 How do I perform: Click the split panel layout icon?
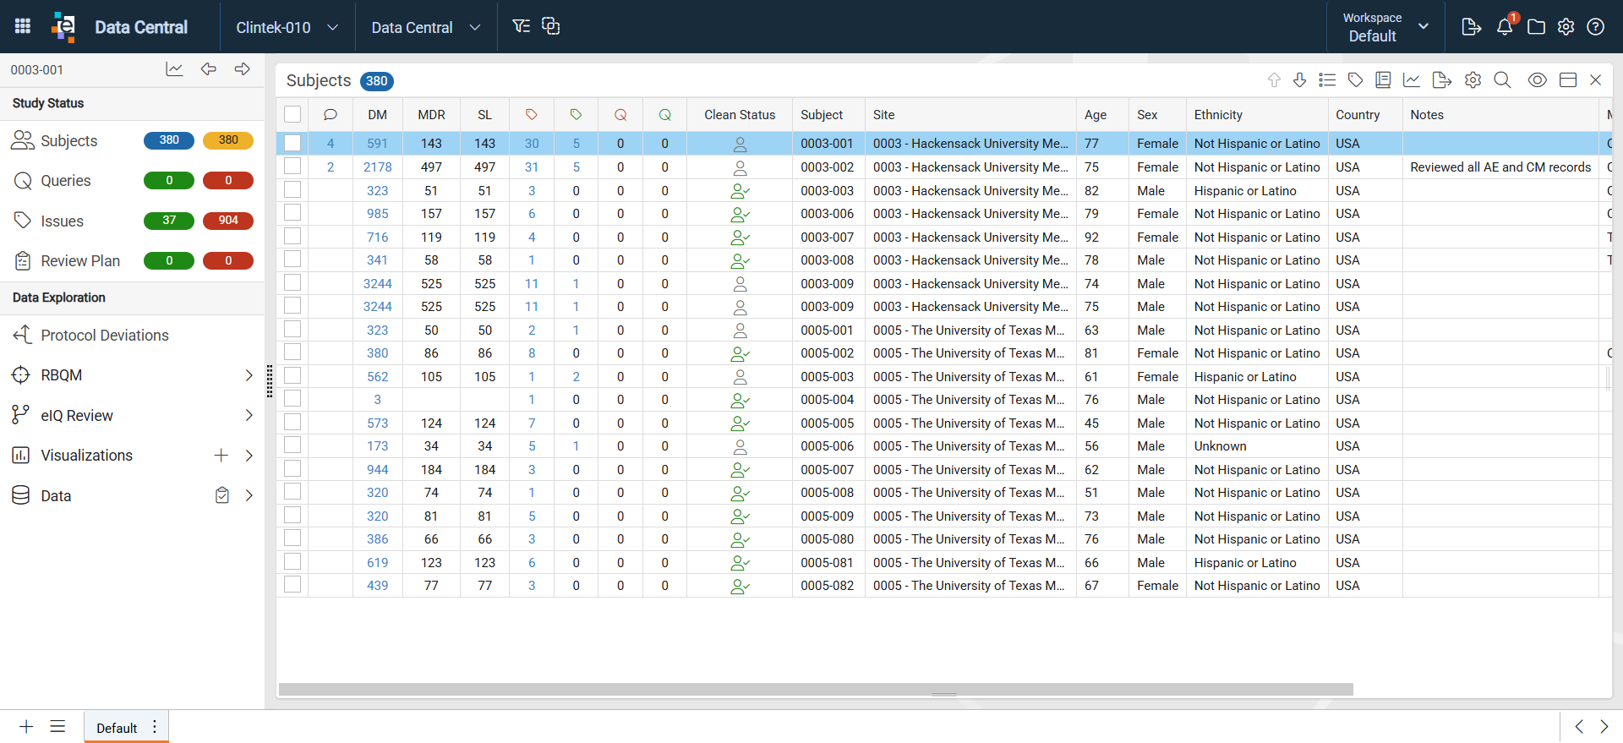(1568, 80)
